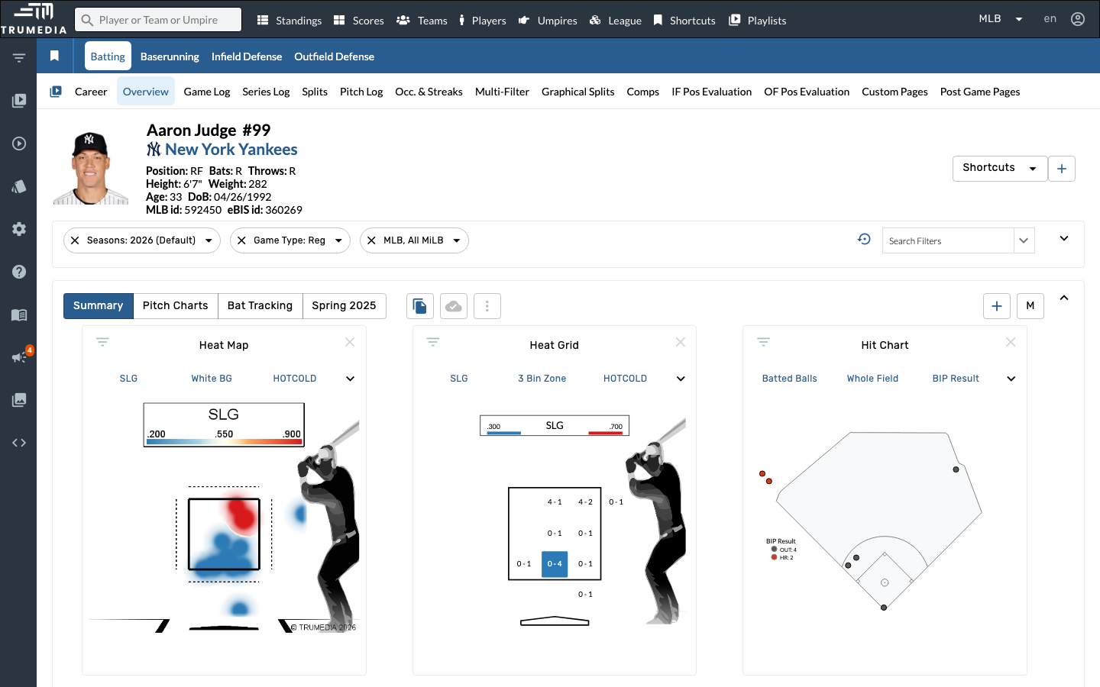Open the sidebar filter lines icon
The height and width of the screenshot is (687, 1100).
[19, 58]
